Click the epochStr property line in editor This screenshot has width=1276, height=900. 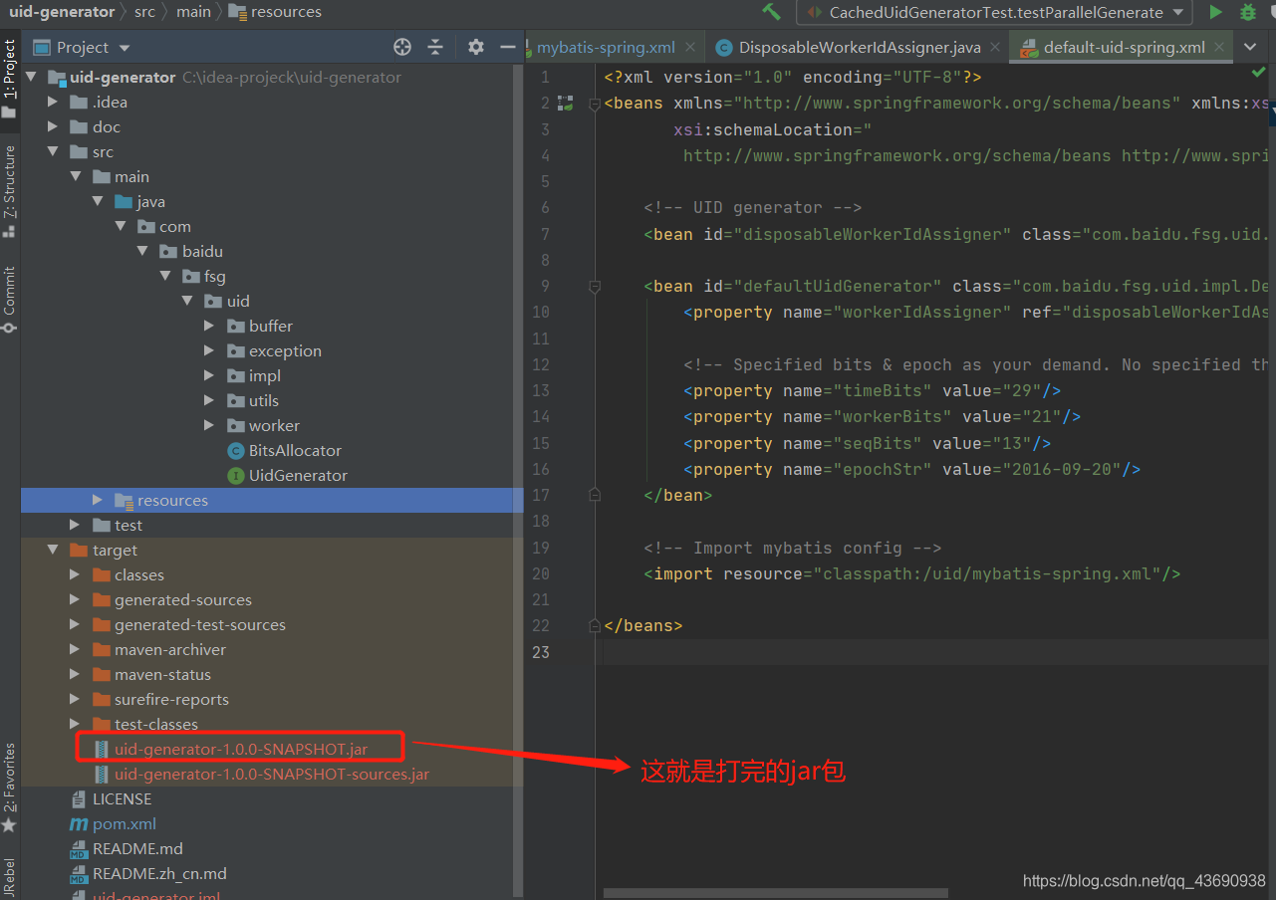911,469
